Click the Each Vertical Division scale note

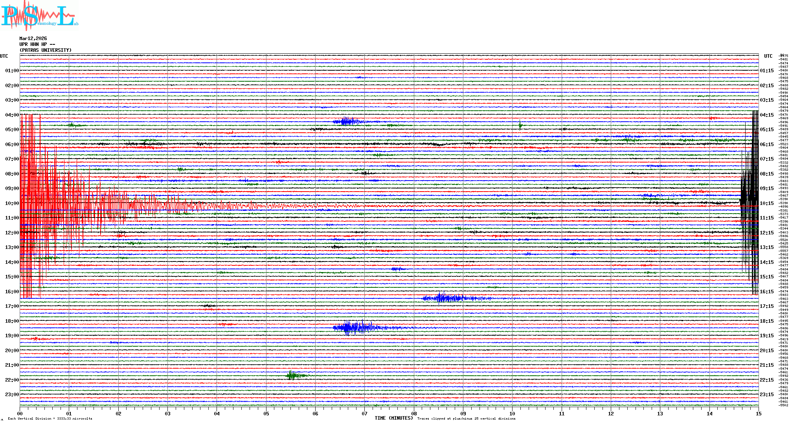50,419
